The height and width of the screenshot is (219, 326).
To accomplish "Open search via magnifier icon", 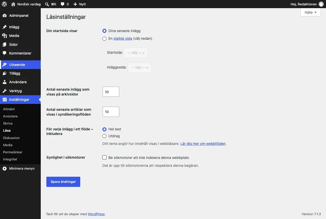I will pos(47,4).
